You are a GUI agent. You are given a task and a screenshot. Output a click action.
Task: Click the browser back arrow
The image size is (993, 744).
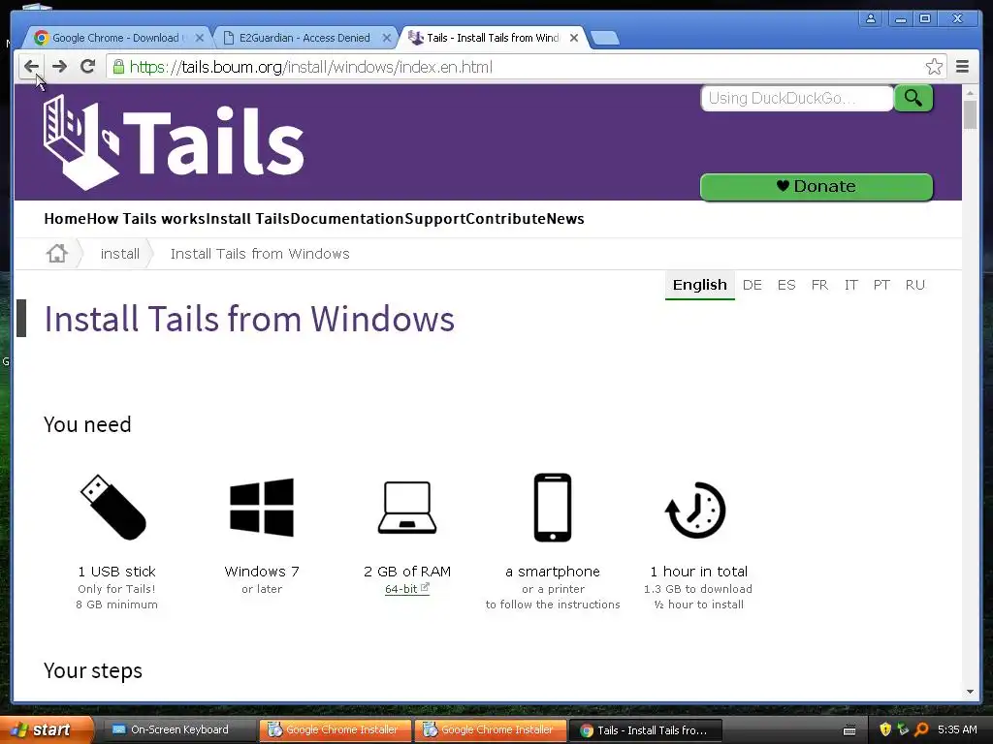pyautogui.click(x=31, y=67)
